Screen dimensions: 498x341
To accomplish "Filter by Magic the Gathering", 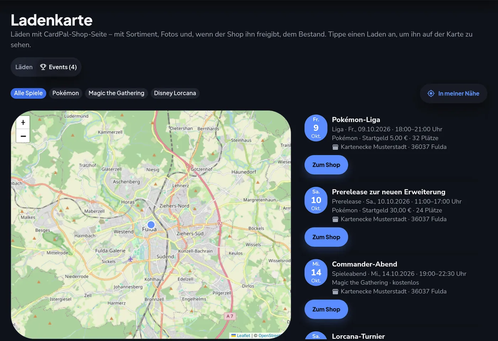I will pos(116,93).
